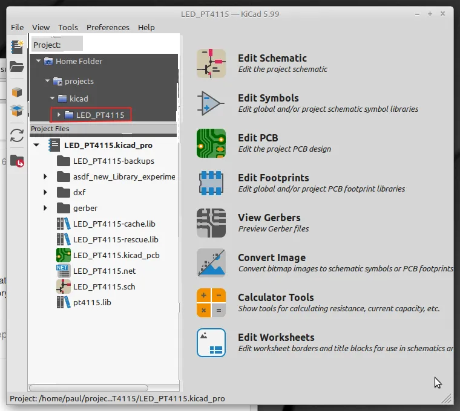Open the File menu
Viewport: 460px width, 411px height.
coord(18,27)
